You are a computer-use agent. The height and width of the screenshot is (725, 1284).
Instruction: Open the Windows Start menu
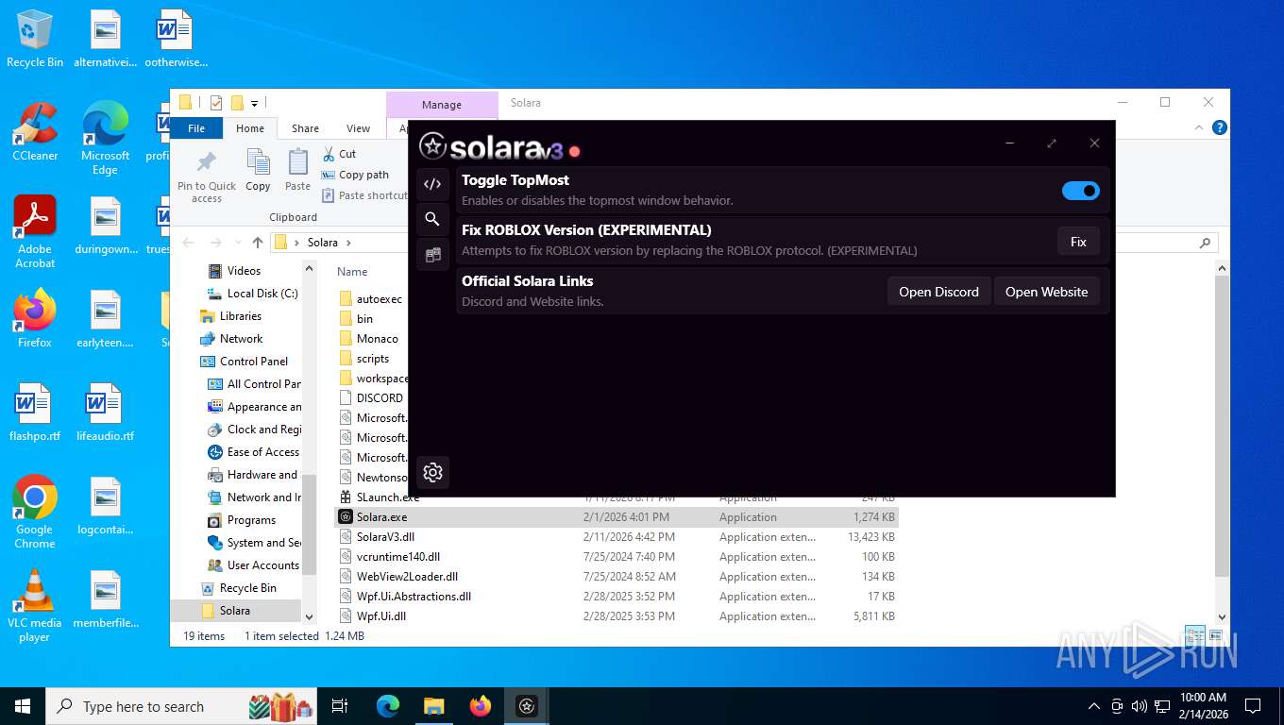pyautogui.click(x=23, y=706)
